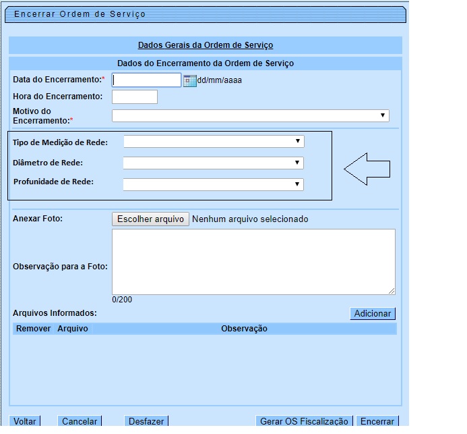Hit the Desfazer button
Image resolution: width=467 pixels, height=434 pixels.
coord(146,421)
